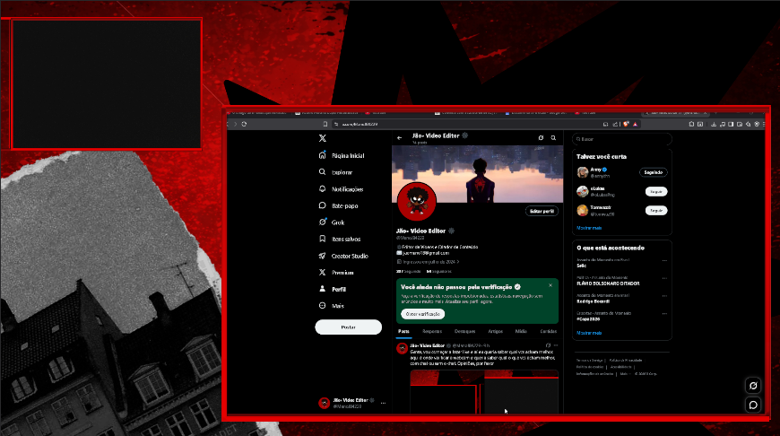The image size is (780, 436).
Task: Open browser downloads icon
Action: 714,124
